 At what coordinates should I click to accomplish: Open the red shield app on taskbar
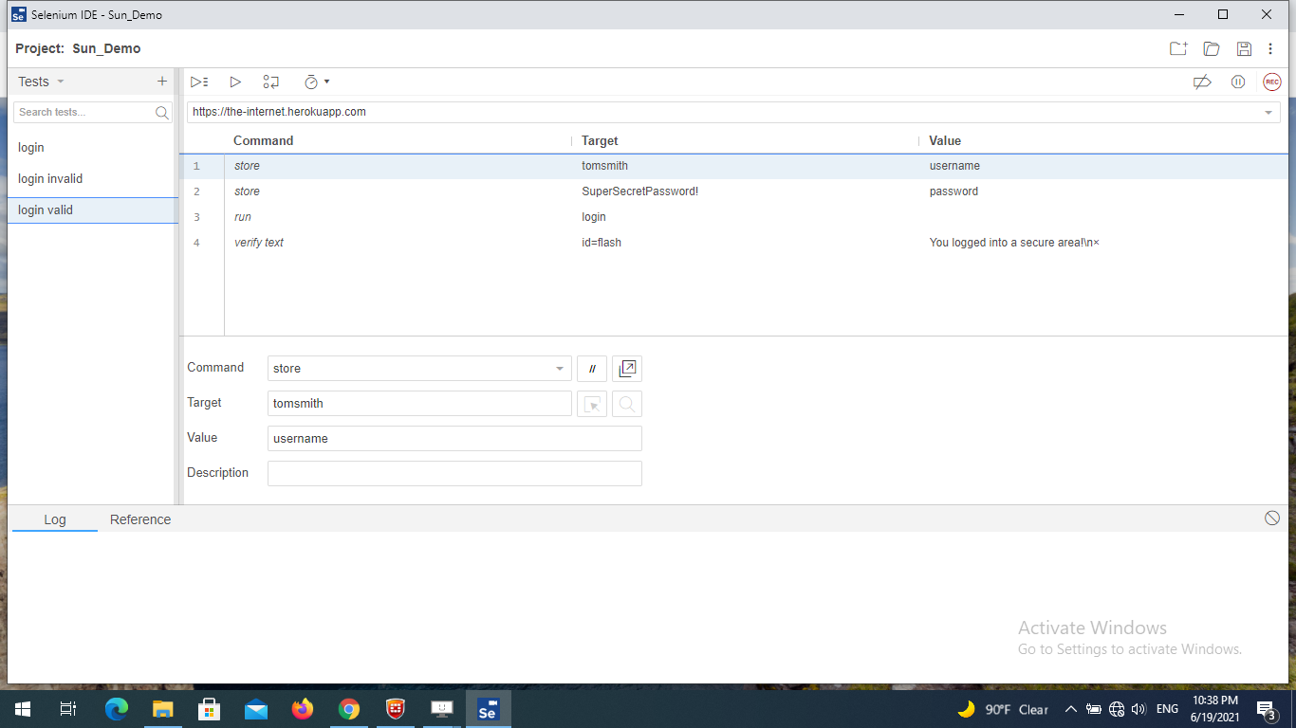point(396,709)
